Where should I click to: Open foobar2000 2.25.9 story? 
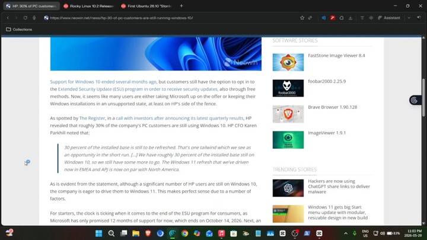[x=327, y=81]
